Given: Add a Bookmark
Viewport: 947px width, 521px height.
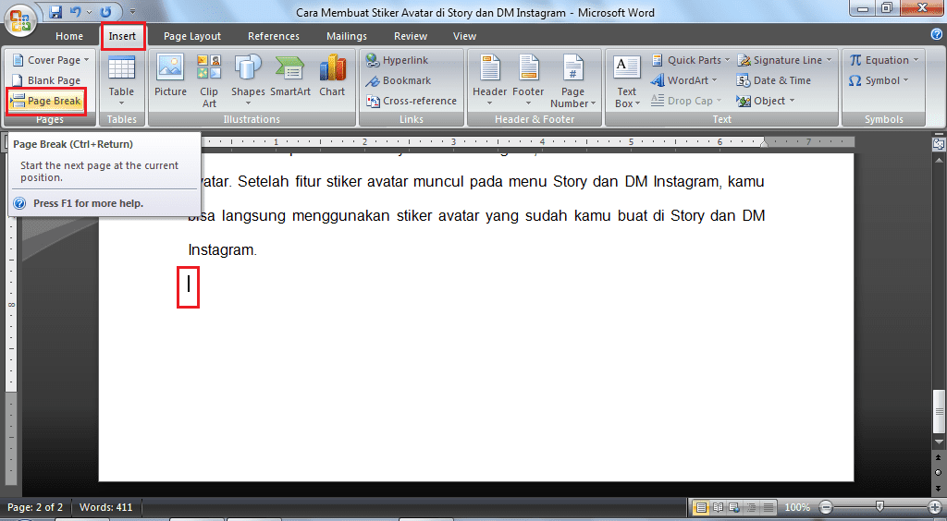Looking at the screenshot, I should click(x=399, y=80).
